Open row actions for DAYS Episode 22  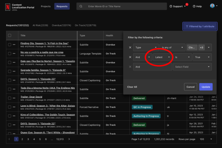[14, 125]
